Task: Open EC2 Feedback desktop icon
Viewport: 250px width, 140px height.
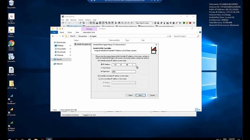Action: (11, 19)
